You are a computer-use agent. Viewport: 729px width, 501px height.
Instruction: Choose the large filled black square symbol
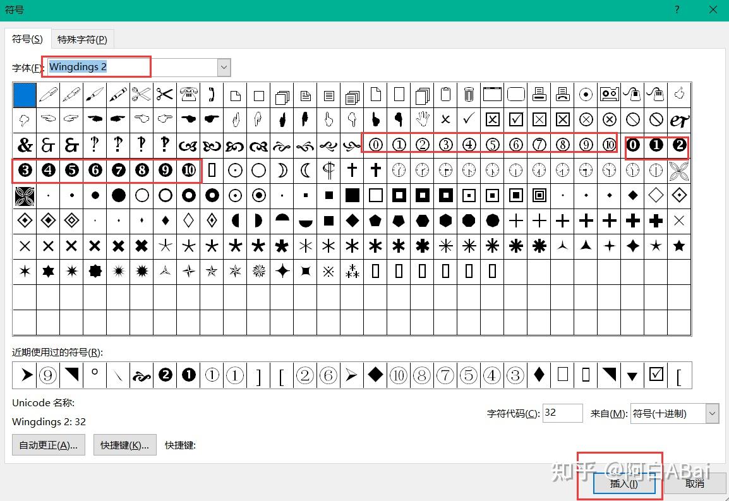click(352, 195)
